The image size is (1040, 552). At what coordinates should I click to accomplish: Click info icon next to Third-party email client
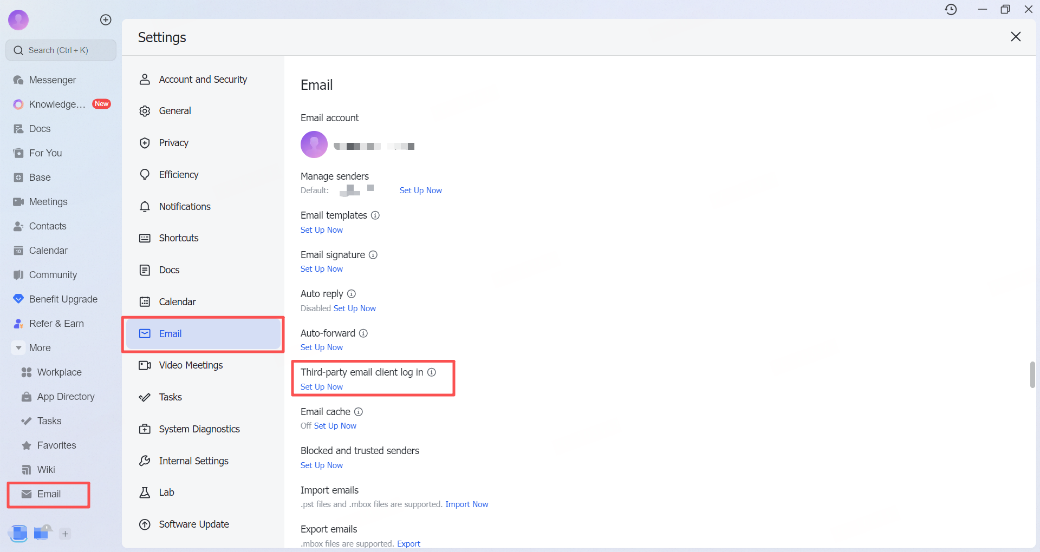click(x=432, y=372)
